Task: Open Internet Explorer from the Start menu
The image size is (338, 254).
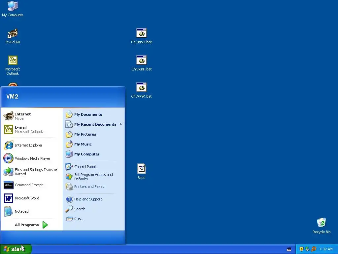Action: pyautogui.click(x=31, y=145)
